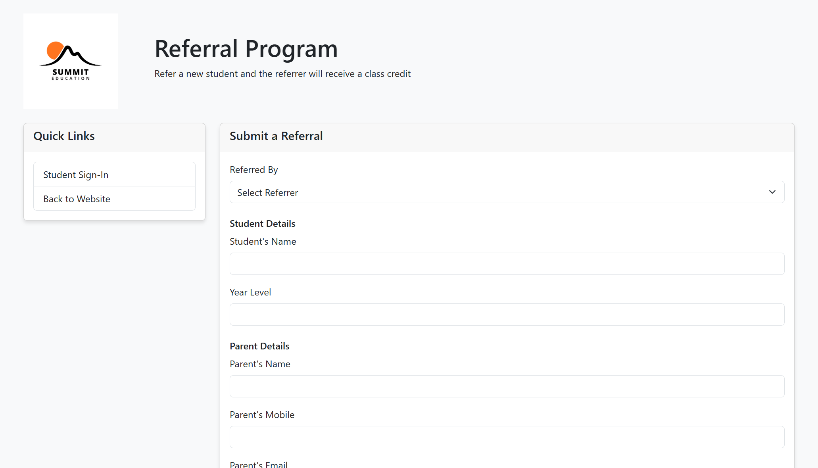Click the Student Details section heading
Viewport: 818px width, 468px height.
click(262, 223)
